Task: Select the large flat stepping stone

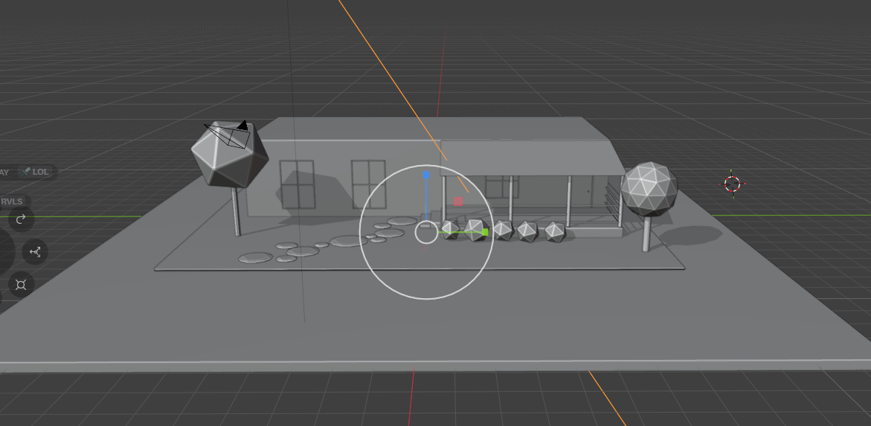Action: pos(349,241)
